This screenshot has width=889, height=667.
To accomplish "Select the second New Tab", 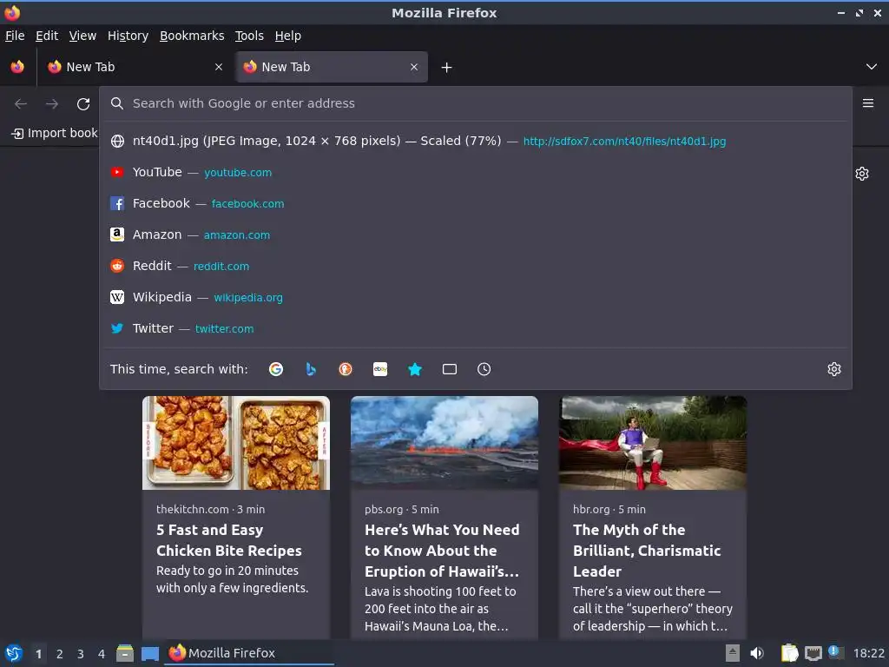I will [x=332, y=67].
